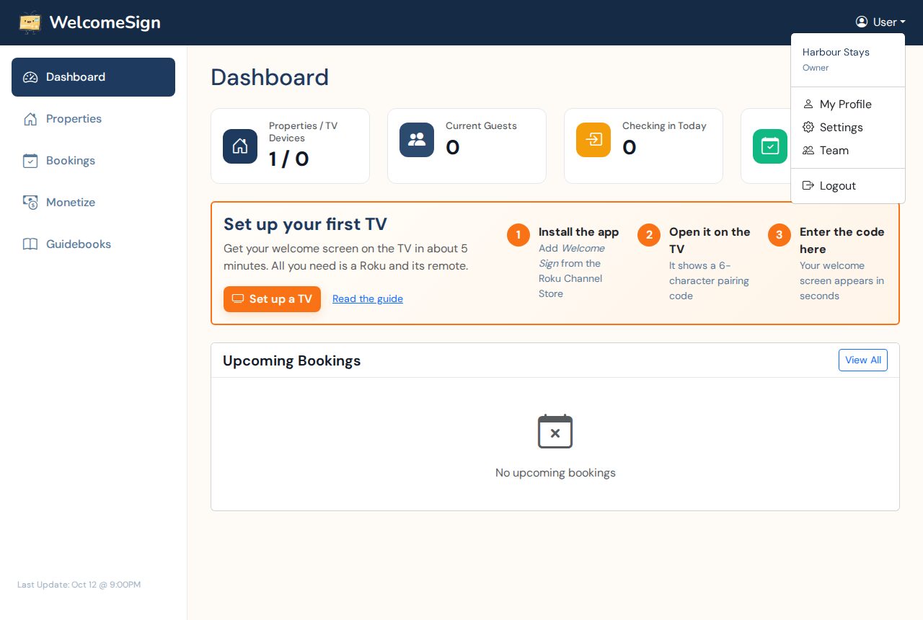Open Guidebooks label in the sidebar

pos(79,244)
